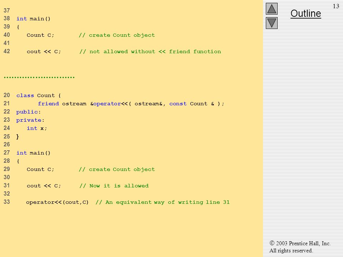Click the comment "An equivalent way of writing line 31"
Image resolution: width=343 pixels, height=257 pixels.
click(x=168, y=202)
